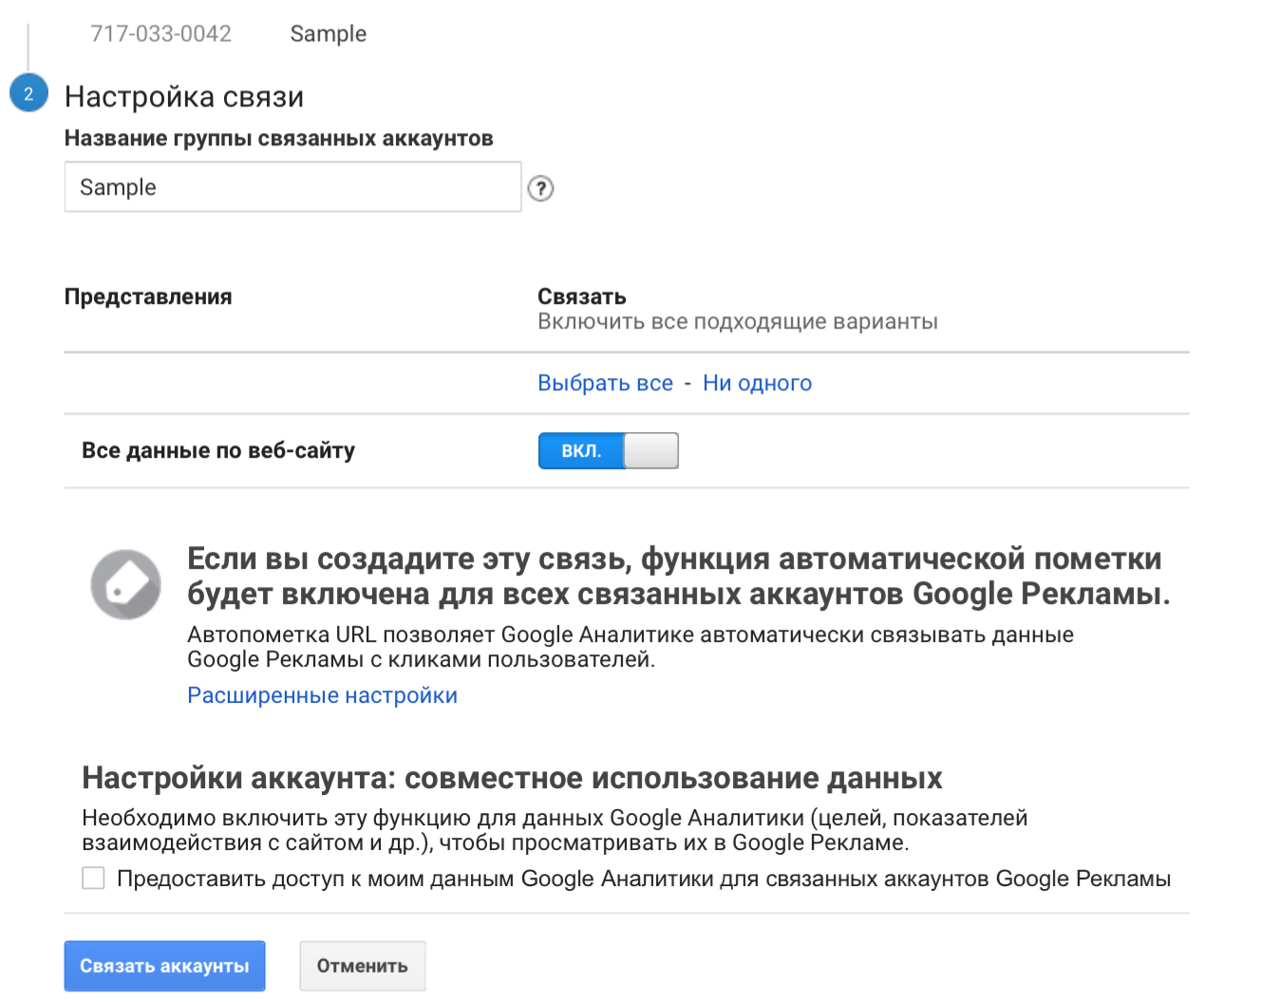1263x1002 pixels.
Task: Click the Выбрать все link
Action: point(605,384)
